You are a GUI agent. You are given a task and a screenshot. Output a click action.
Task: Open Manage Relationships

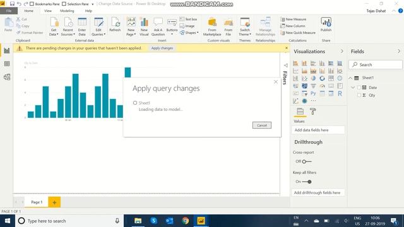point(265,26)
